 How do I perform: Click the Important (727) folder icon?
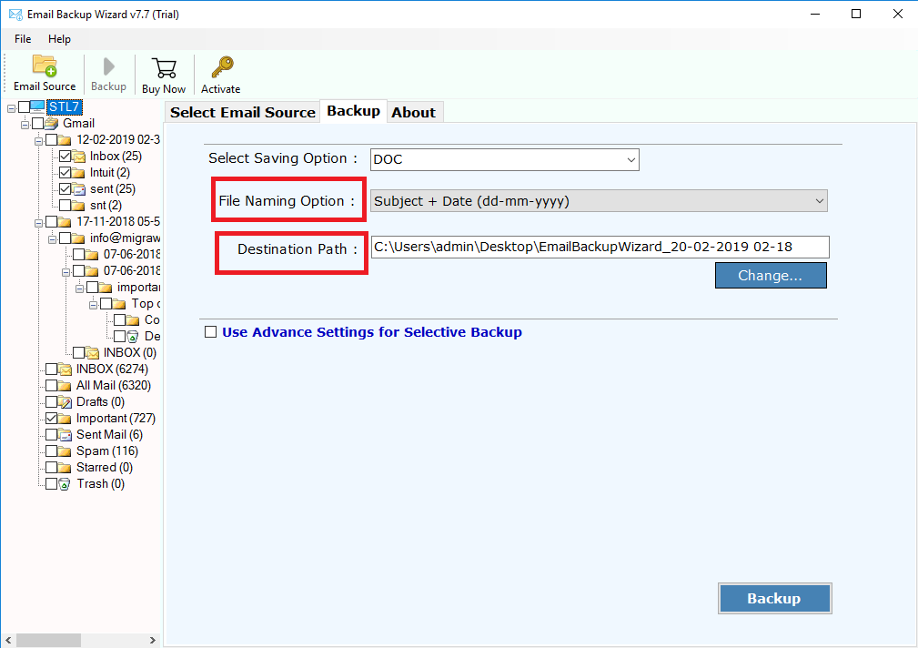[x=65, y=419]
